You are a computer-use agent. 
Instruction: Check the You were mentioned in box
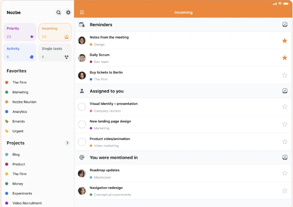(x=285, y=157)
